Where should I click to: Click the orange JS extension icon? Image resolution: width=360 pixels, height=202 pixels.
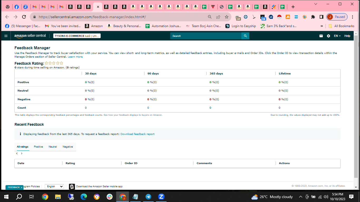(x=288, y=17)
